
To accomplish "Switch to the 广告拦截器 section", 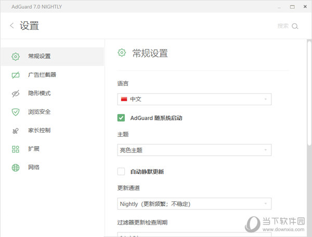I will coord(53,75).
